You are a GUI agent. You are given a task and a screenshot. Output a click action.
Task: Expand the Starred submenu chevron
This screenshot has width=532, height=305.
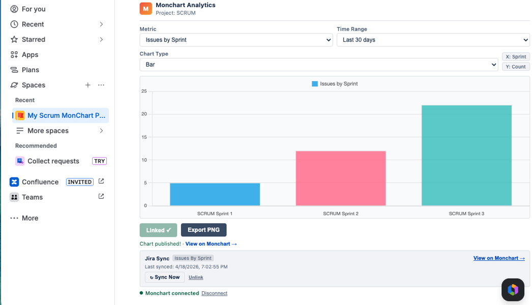coord(101,39)
